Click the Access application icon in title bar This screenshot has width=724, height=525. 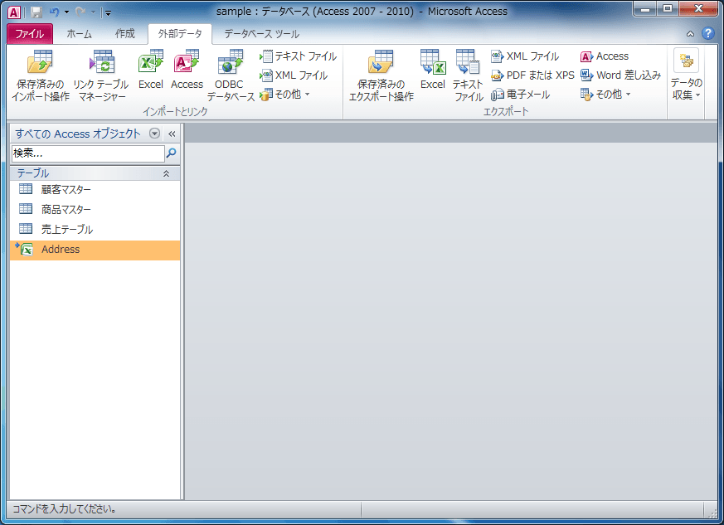pyautogui.click(x=14, y=12)
